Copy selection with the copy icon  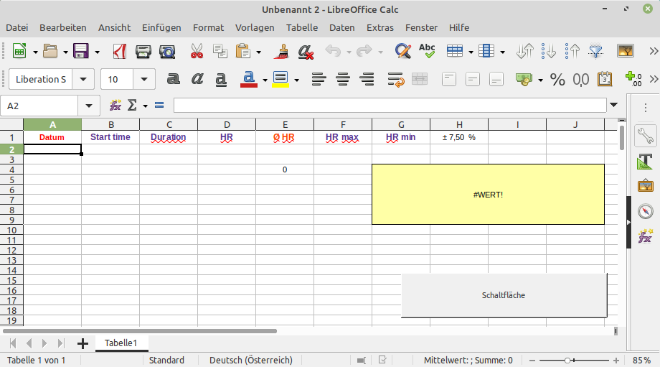point(220,52)
